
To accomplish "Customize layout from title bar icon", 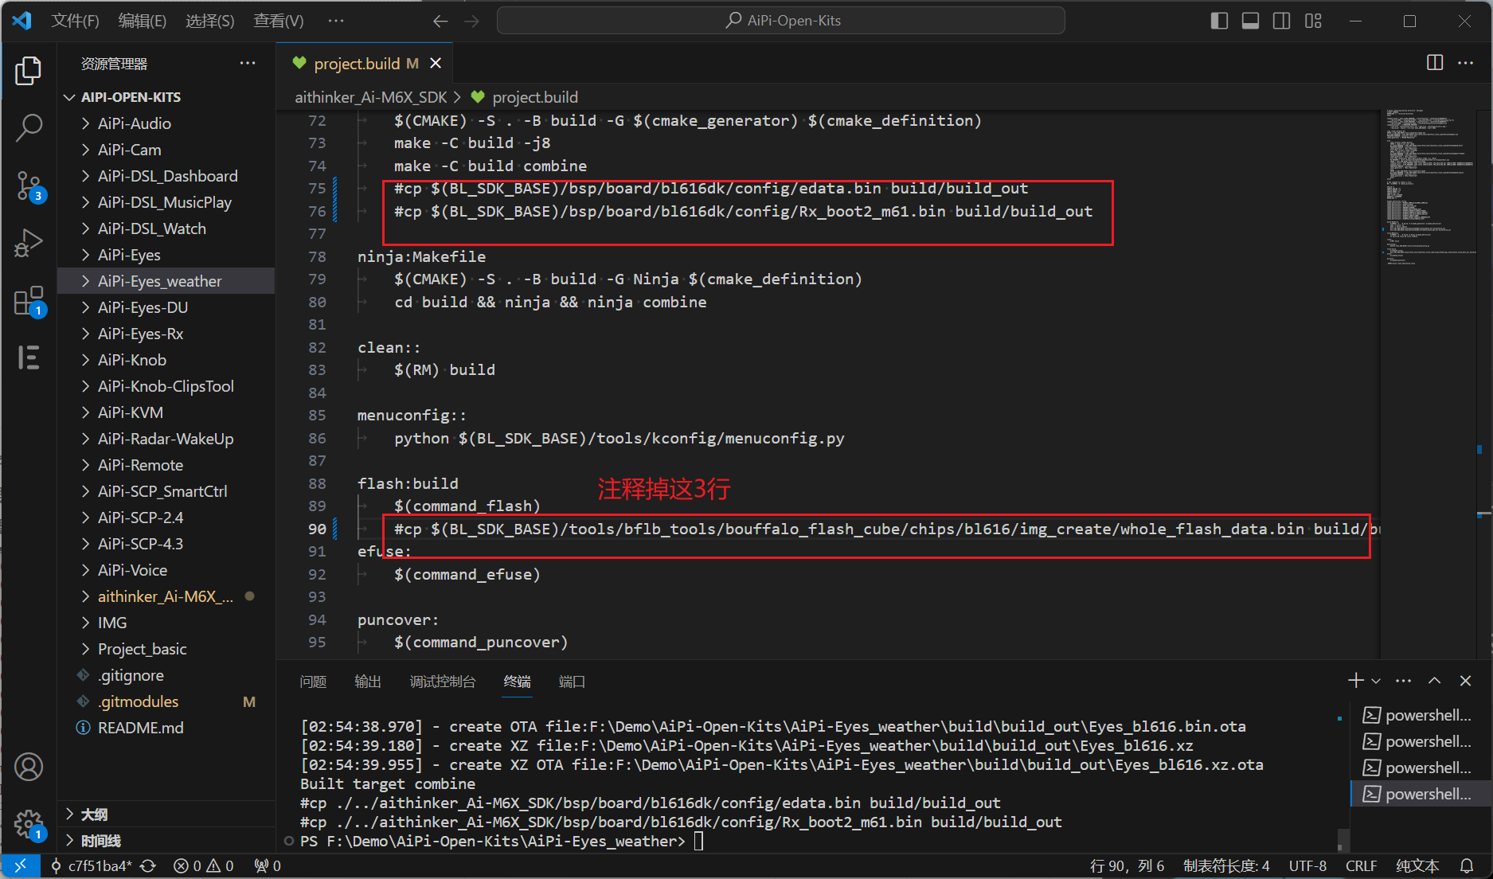I will [x=1313, y=21].
